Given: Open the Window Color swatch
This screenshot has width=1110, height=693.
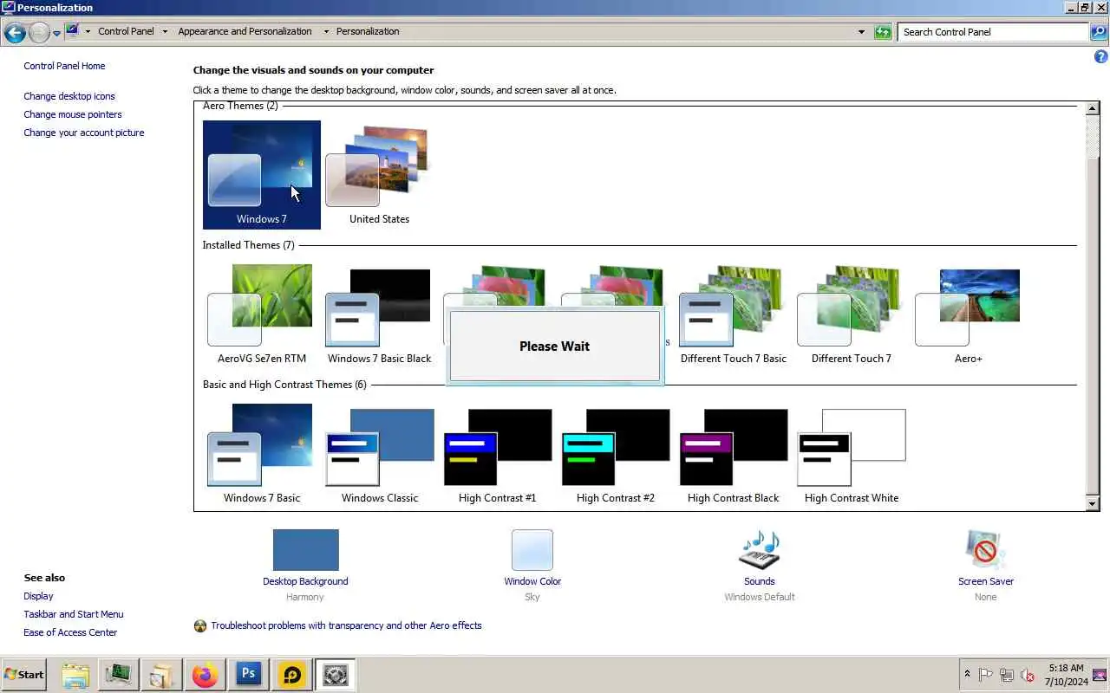Looking at the screenshot, I should (x=532, y=550).
